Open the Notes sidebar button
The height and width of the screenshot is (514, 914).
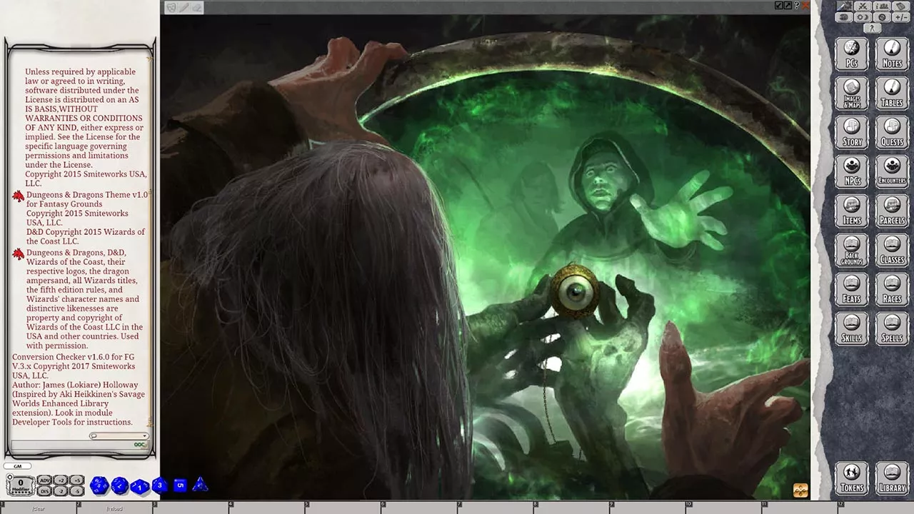pos(892,54)
